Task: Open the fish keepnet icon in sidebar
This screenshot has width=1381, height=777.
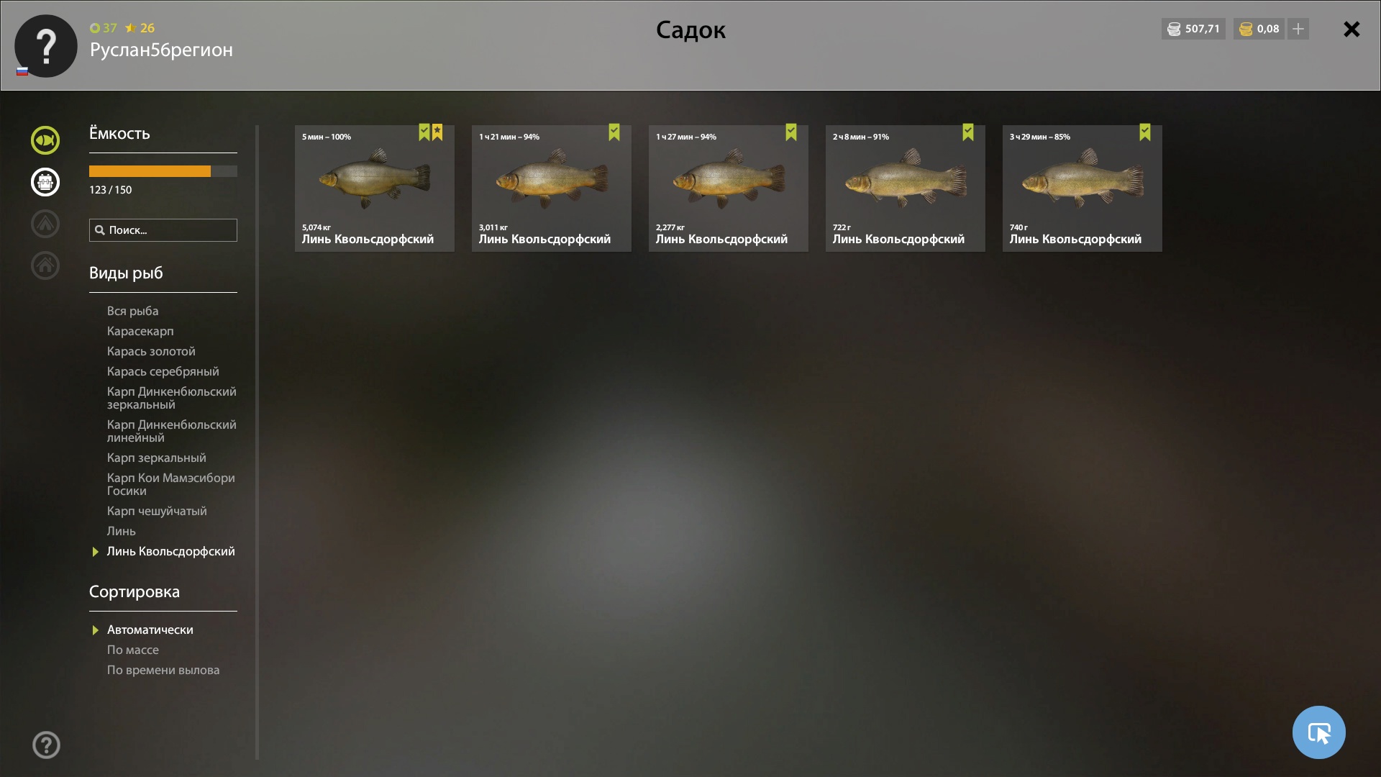Action: click(45, 140)
